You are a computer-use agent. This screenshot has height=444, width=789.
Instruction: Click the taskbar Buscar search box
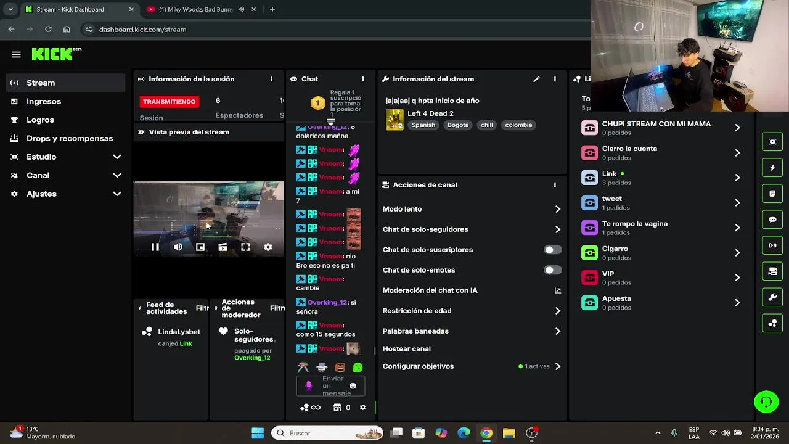[x=327, y=433]
